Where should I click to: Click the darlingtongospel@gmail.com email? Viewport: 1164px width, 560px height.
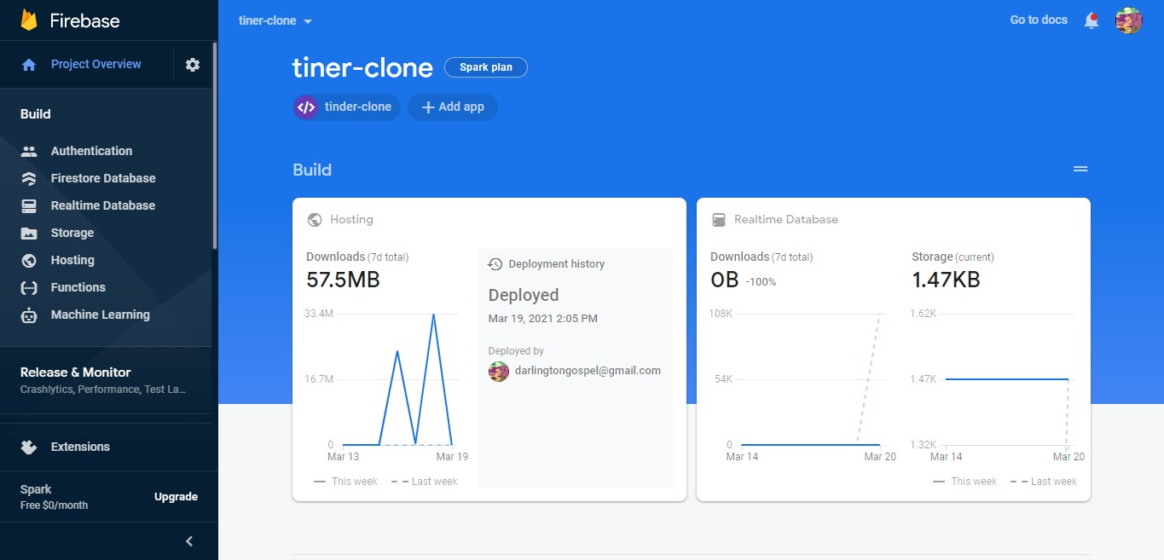(588, 371)
